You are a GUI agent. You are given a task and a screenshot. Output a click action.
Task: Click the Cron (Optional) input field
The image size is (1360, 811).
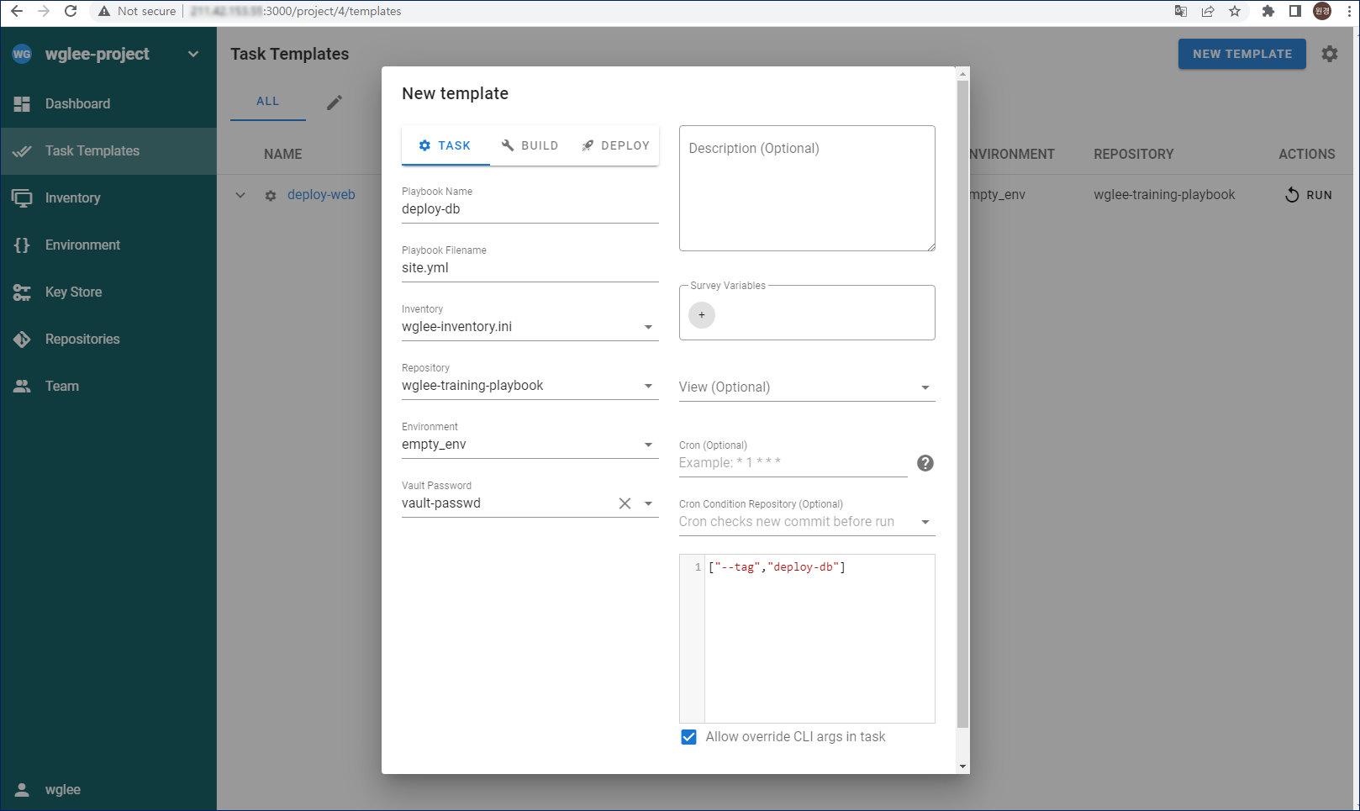click(x=793, y=463)
